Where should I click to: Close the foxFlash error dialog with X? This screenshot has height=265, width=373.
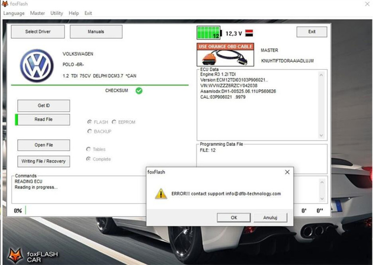[x=287, y=172]
